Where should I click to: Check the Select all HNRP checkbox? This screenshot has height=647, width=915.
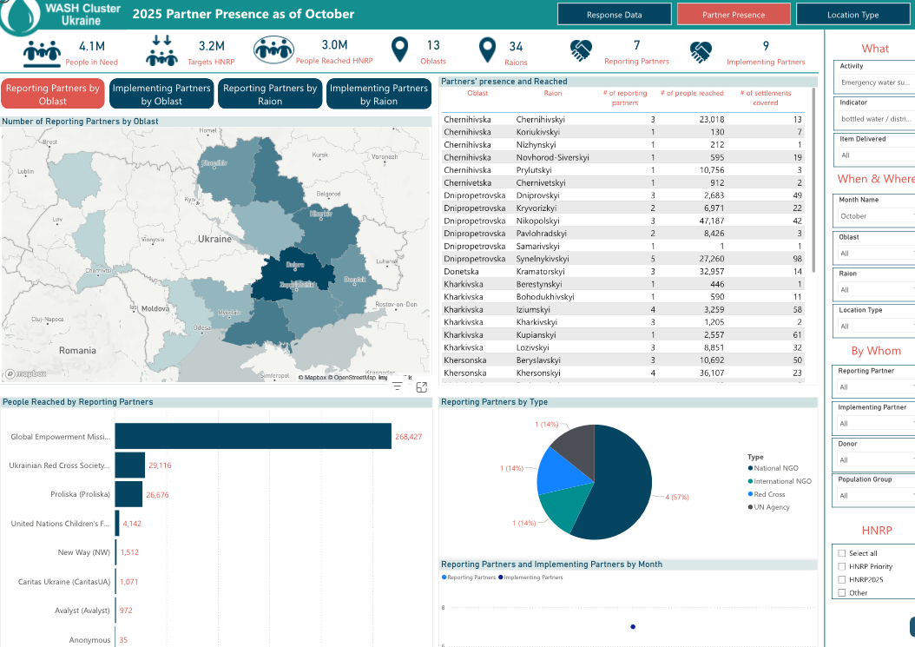click(x=841, y=553)
